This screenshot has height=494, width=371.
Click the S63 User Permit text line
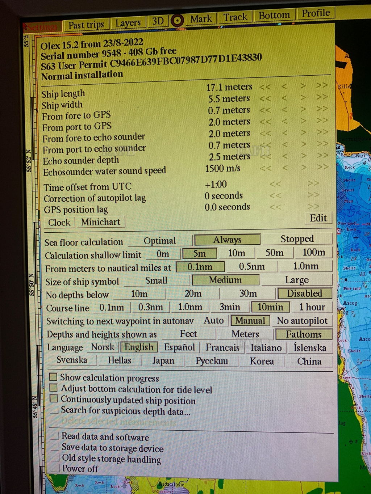(151, 62)
